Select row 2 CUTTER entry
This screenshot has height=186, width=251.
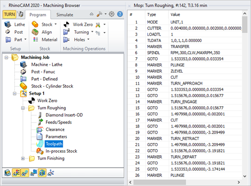(185, 28)
